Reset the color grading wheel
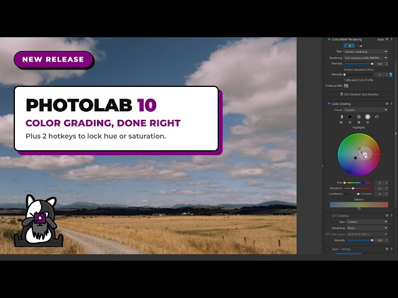The height and width of the screenshot is (298, 398). [x=377, y=117]
